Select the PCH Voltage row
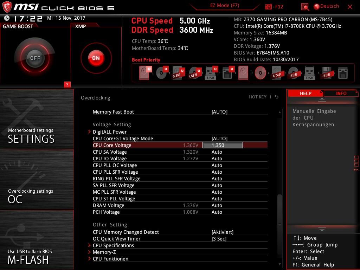Viewport: 360px width, 270px height. [180, 212]
